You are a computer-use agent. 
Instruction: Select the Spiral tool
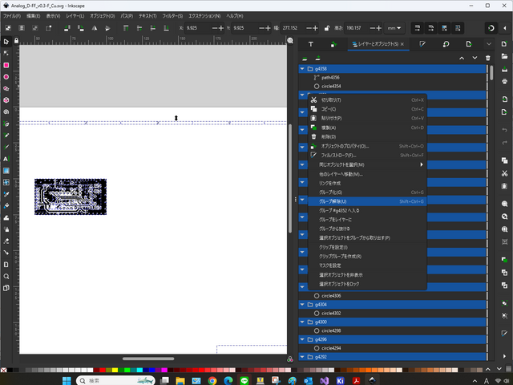point(6,112)
